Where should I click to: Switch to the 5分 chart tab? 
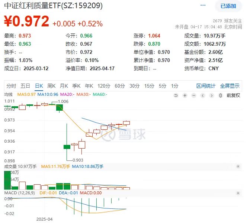point(163,86)
